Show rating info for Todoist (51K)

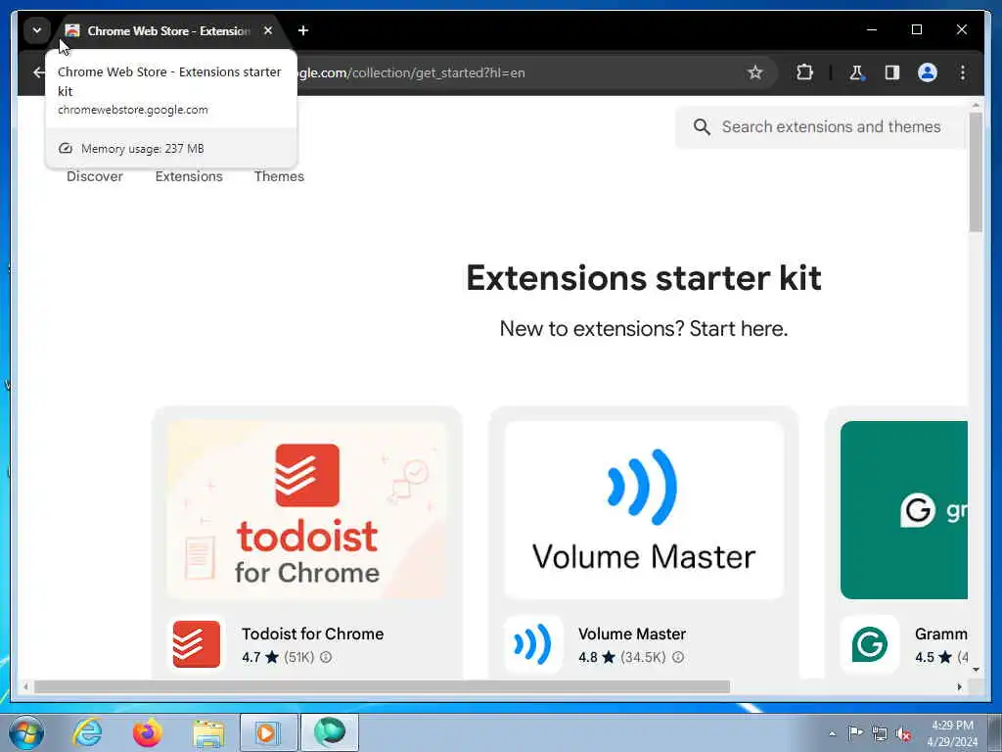(x=326, y=657)
